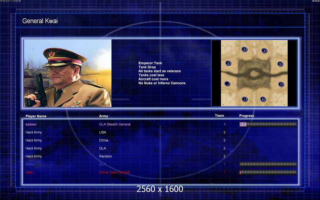Viewport: 320px width, 200px height.
Task: Select player name 'Dark'
Action: [x=29, y=172]
